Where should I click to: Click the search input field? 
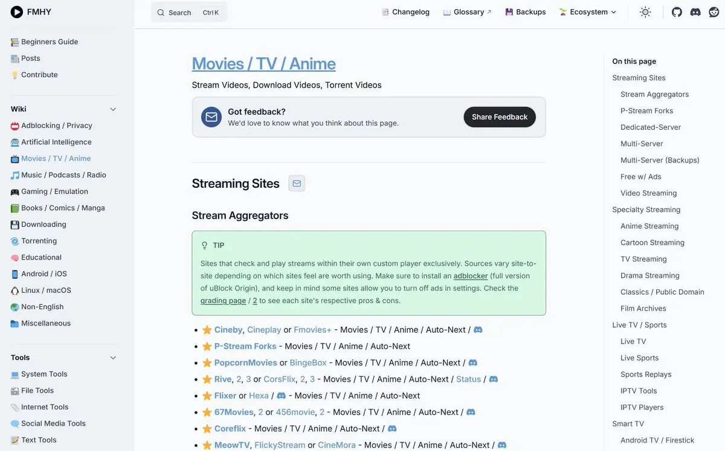point(189,12)
